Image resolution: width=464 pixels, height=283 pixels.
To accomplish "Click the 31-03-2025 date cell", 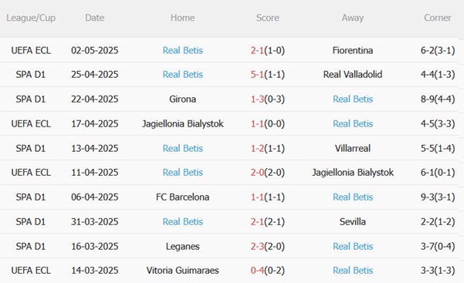I will pyautogui.click(x=95, y=221).
